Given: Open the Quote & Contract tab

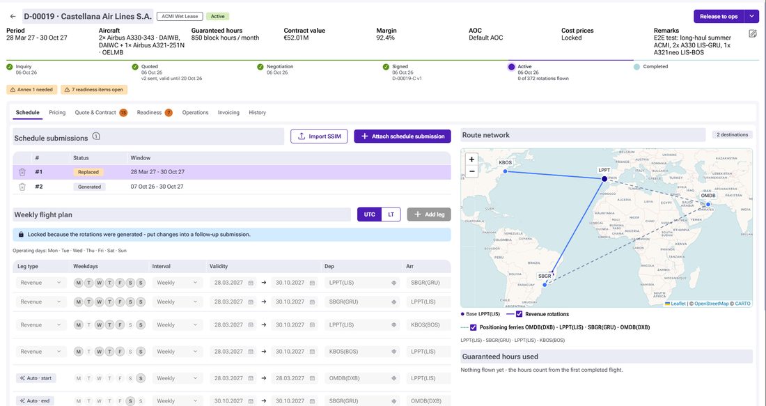Looking at the screenshot, I should coord(101,112).
